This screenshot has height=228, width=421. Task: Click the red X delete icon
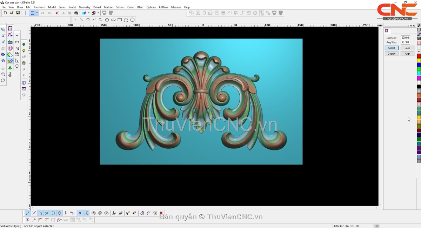(57, 13)
